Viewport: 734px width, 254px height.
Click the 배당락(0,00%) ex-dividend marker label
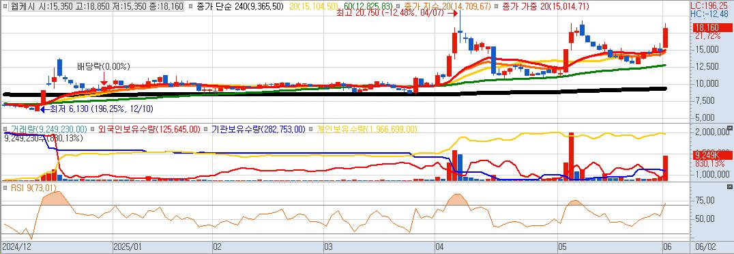[104, 67]
